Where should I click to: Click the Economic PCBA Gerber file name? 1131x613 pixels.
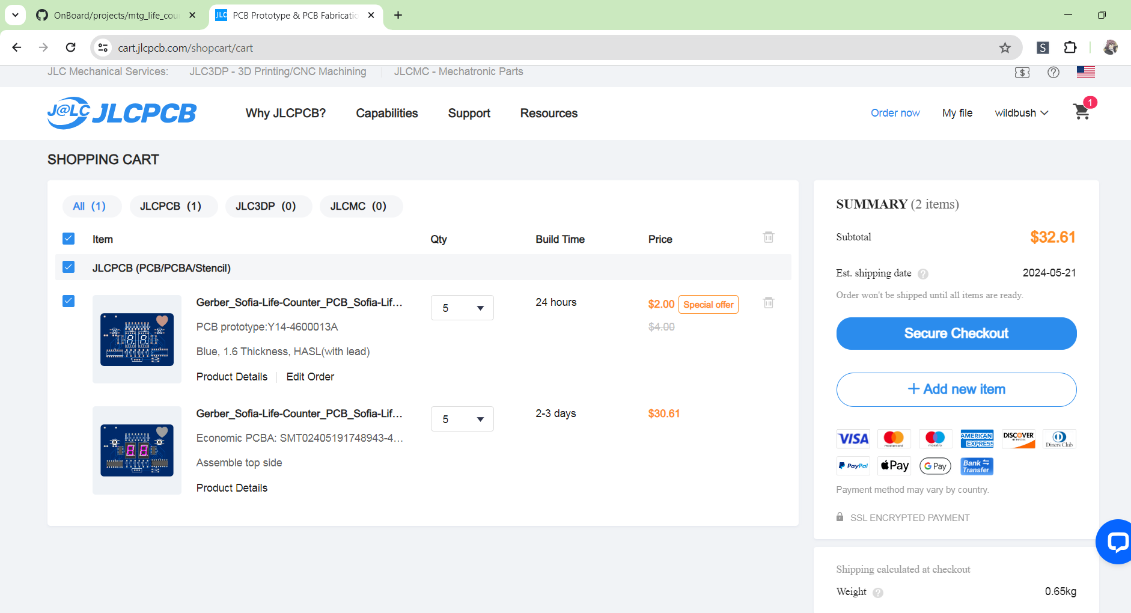point(299,413)
